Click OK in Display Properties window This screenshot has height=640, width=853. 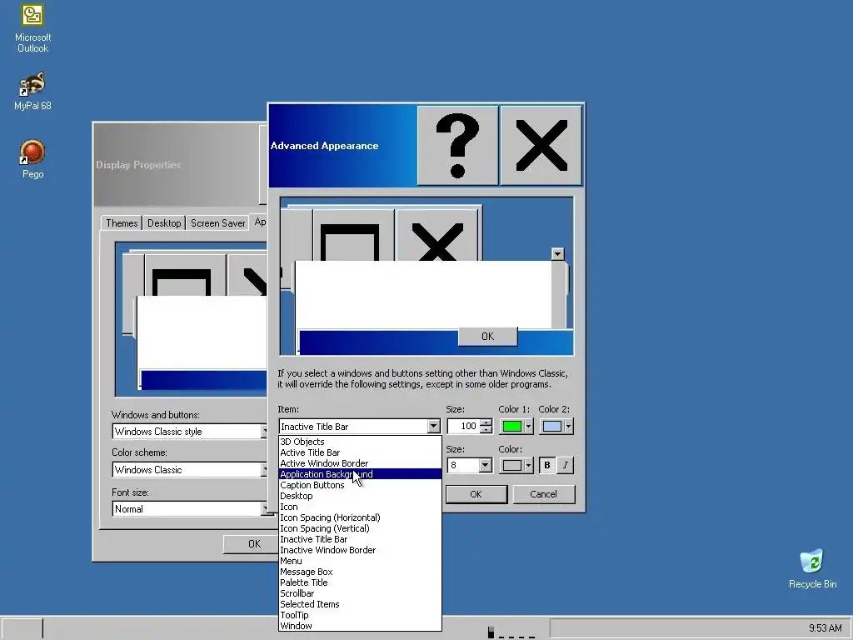(x=250, y=543)
